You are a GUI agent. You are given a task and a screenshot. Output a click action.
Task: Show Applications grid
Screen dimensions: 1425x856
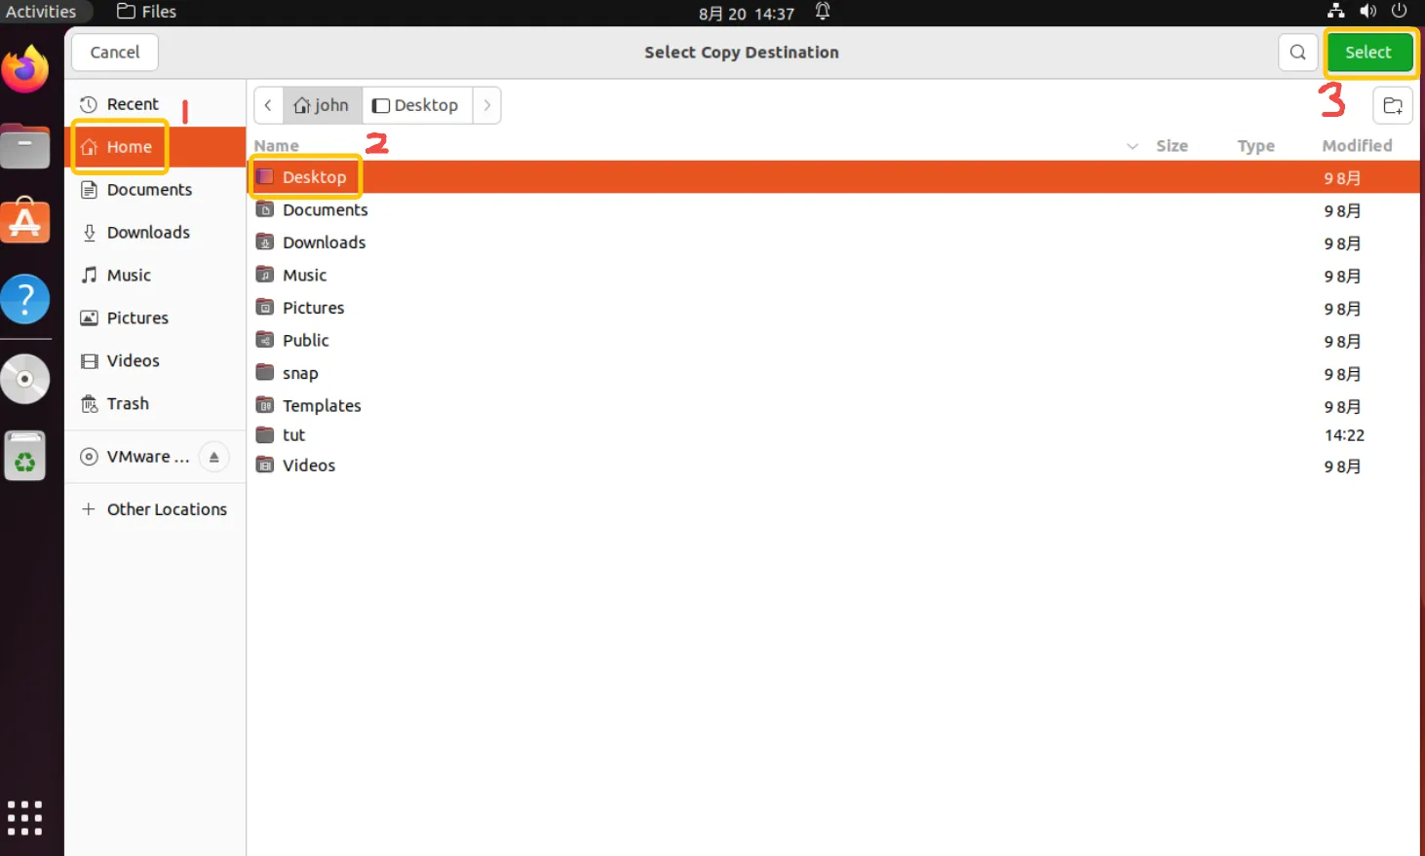[x=25, y=818]
